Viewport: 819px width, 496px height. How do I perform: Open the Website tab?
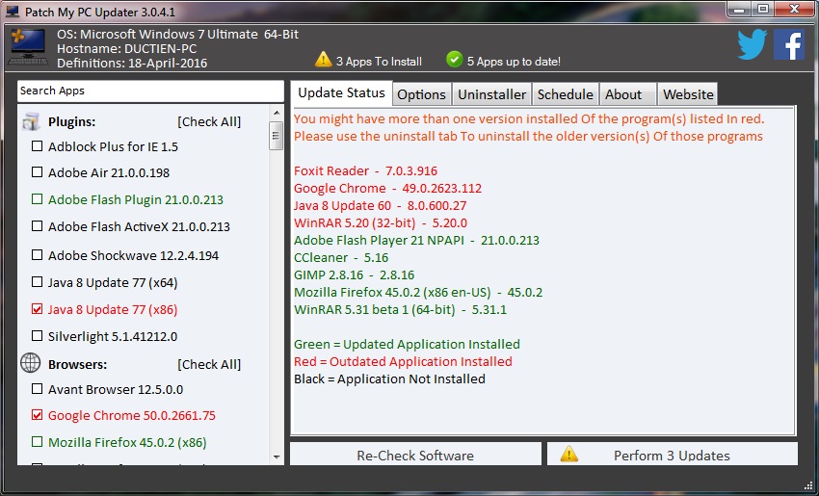tap(687, 94)
